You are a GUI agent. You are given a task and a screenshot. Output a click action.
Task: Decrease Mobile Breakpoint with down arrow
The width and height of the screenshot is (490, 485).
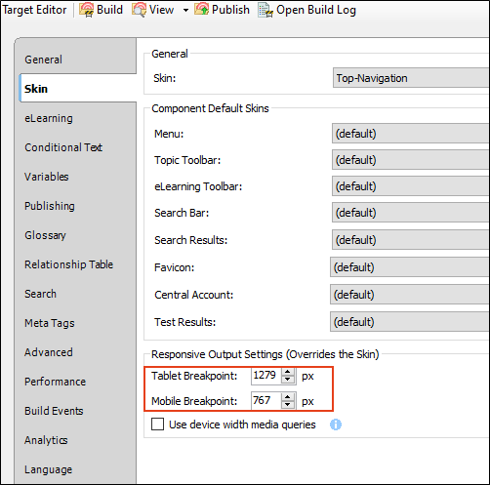tap(287, 404)
